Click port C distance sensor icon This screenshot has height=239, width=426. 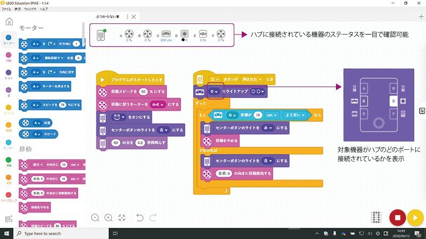click(166, 34)
